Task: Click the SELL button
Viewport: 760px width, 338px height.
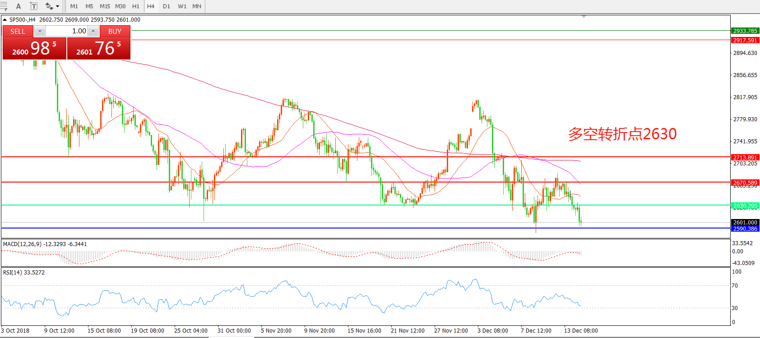Action: (x=18, y=31)
